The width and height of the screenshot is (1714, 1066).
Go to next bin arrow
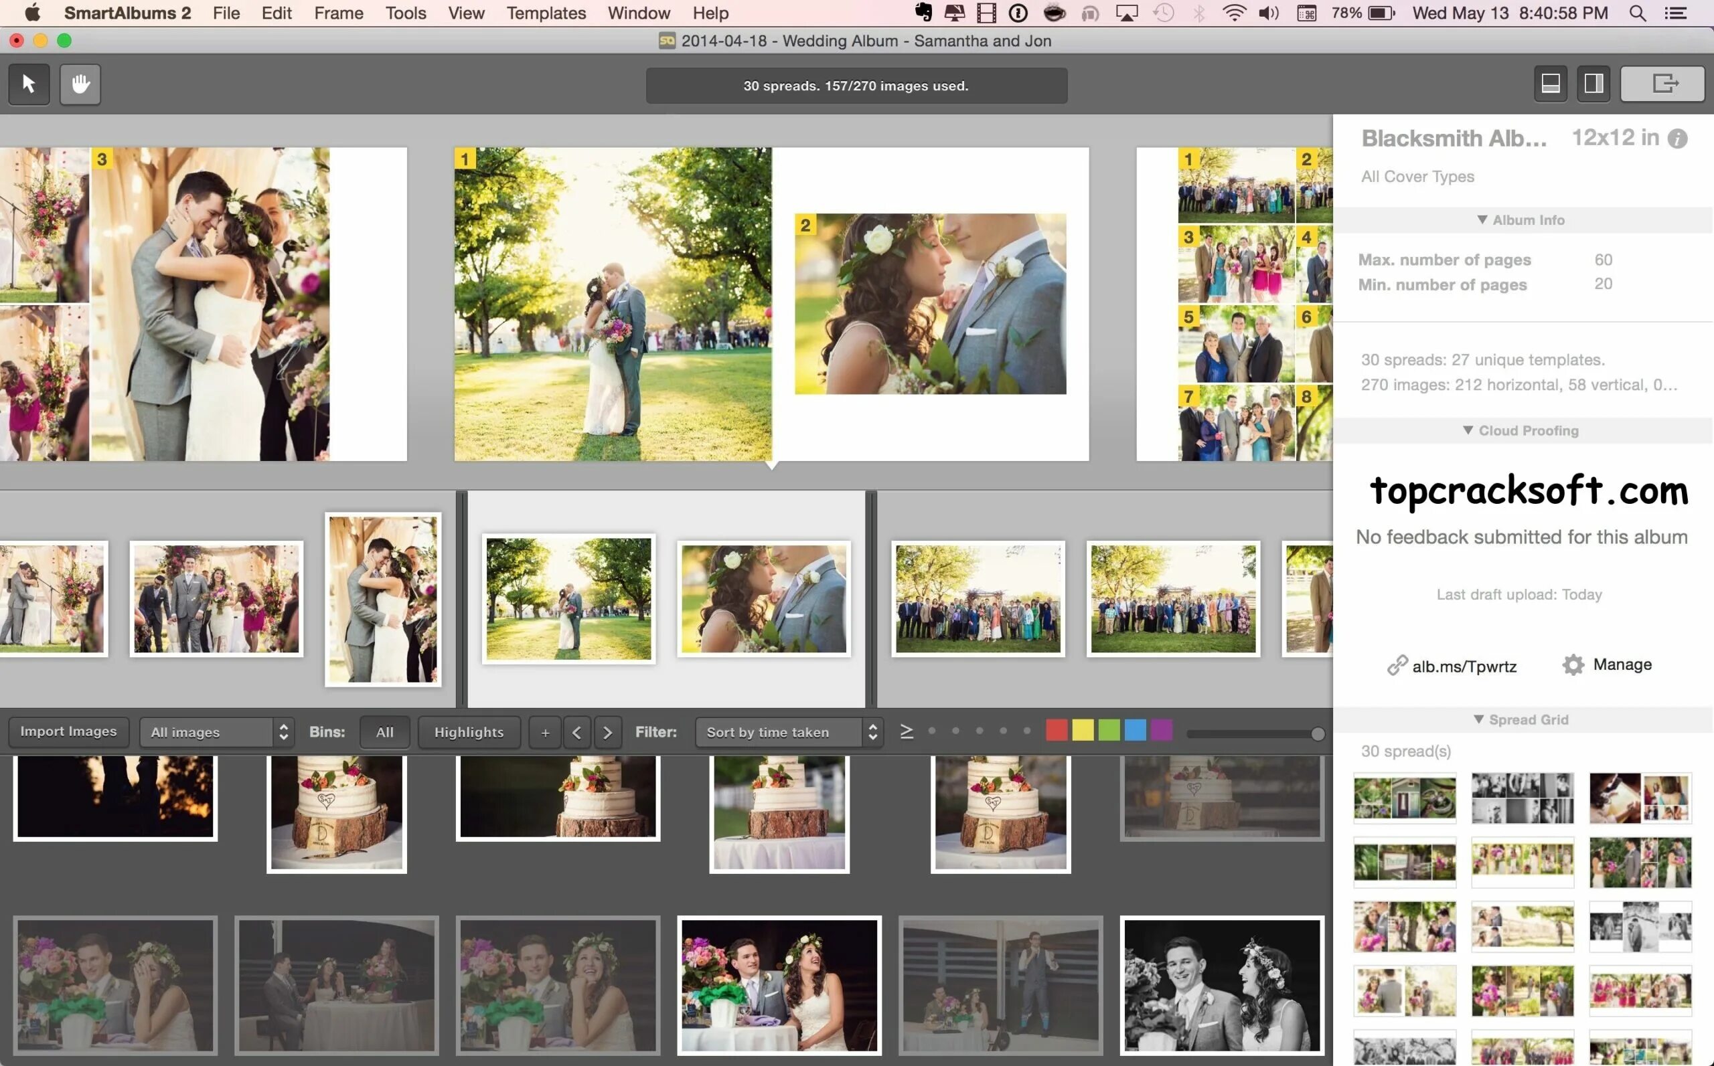607,733
